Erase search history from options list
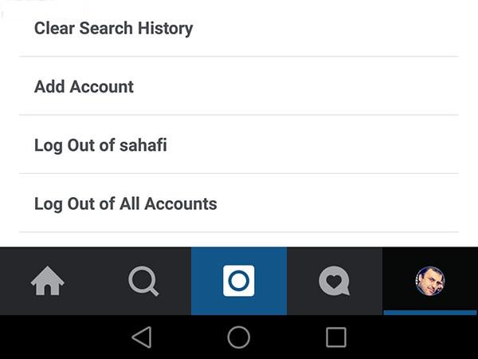The width and height of the screenshot is (478, 359). [114, 29]
